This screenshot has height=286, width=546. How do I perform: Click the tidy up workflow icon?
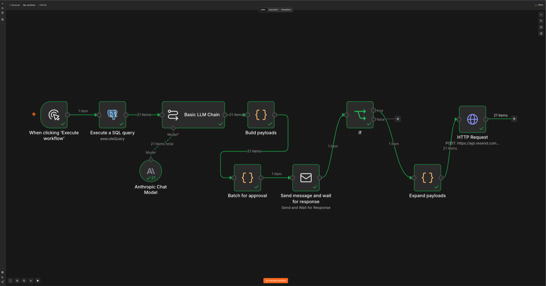coord(38,281)
